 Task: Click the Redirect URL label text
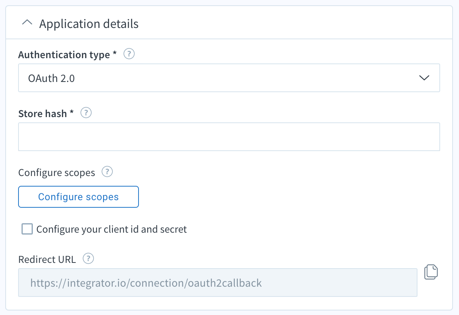(47, 259)
